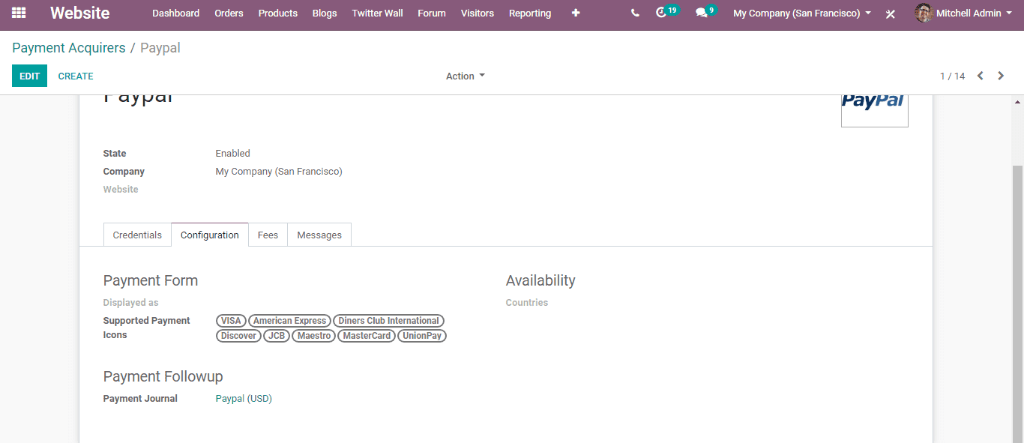Click the plus icon in navbar
The height and width of the screenshot is (443, 1024).
tap(576, 13)
